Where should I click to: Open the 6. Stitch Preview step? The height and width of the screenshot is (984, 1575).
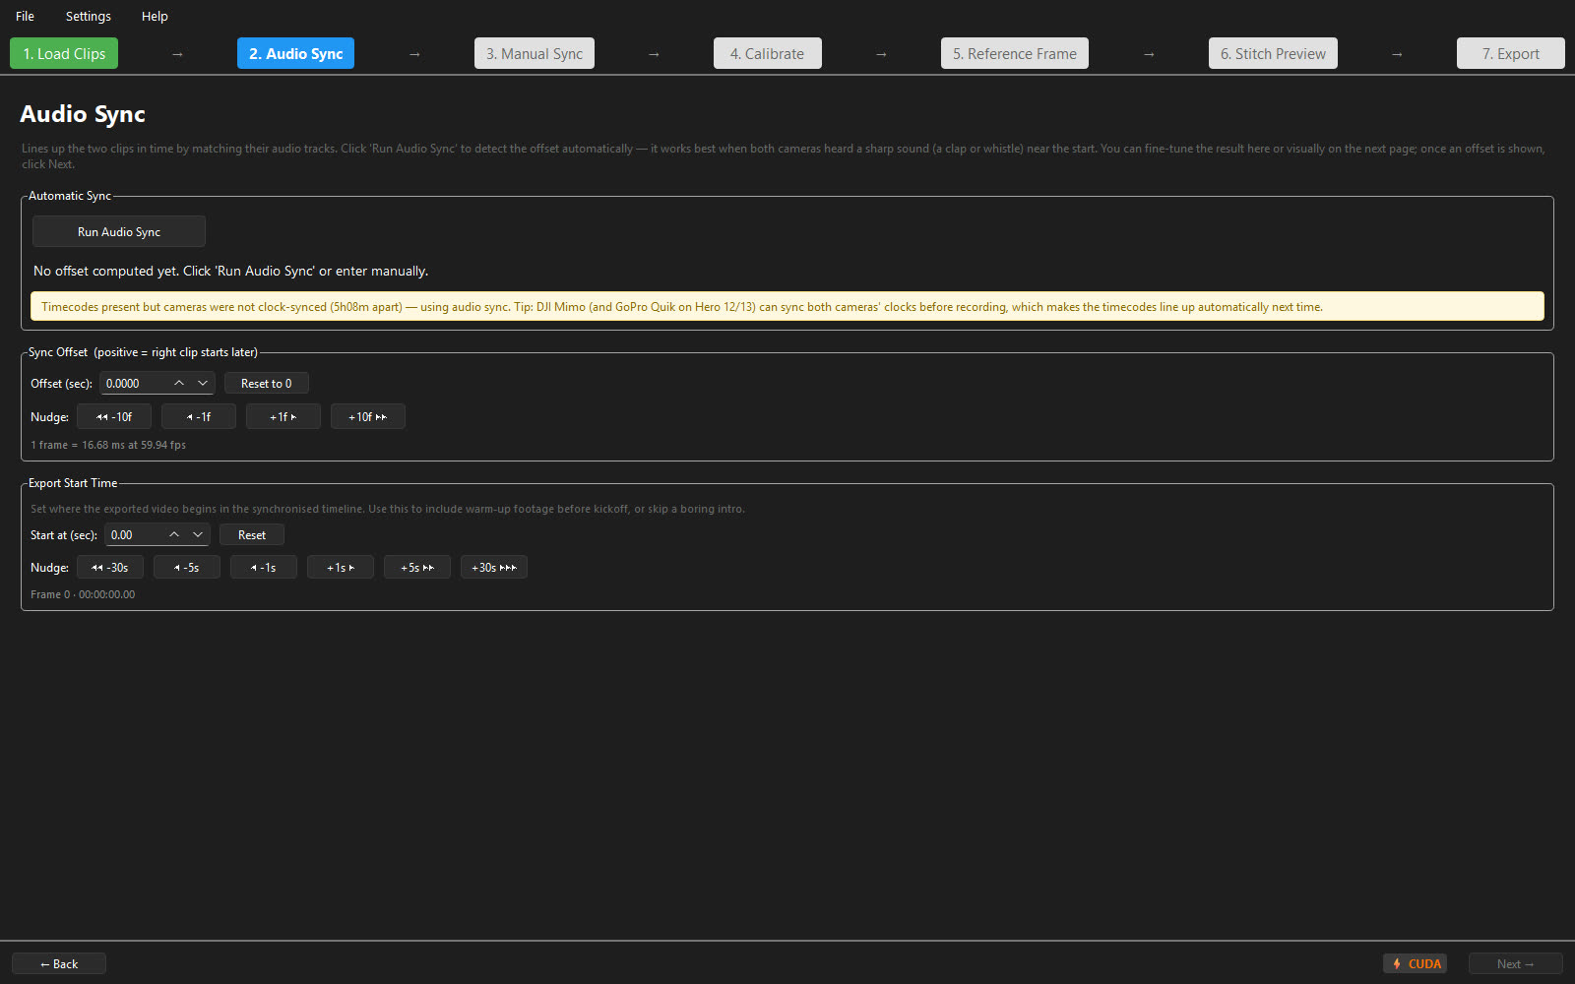[x=1273, y=53]
